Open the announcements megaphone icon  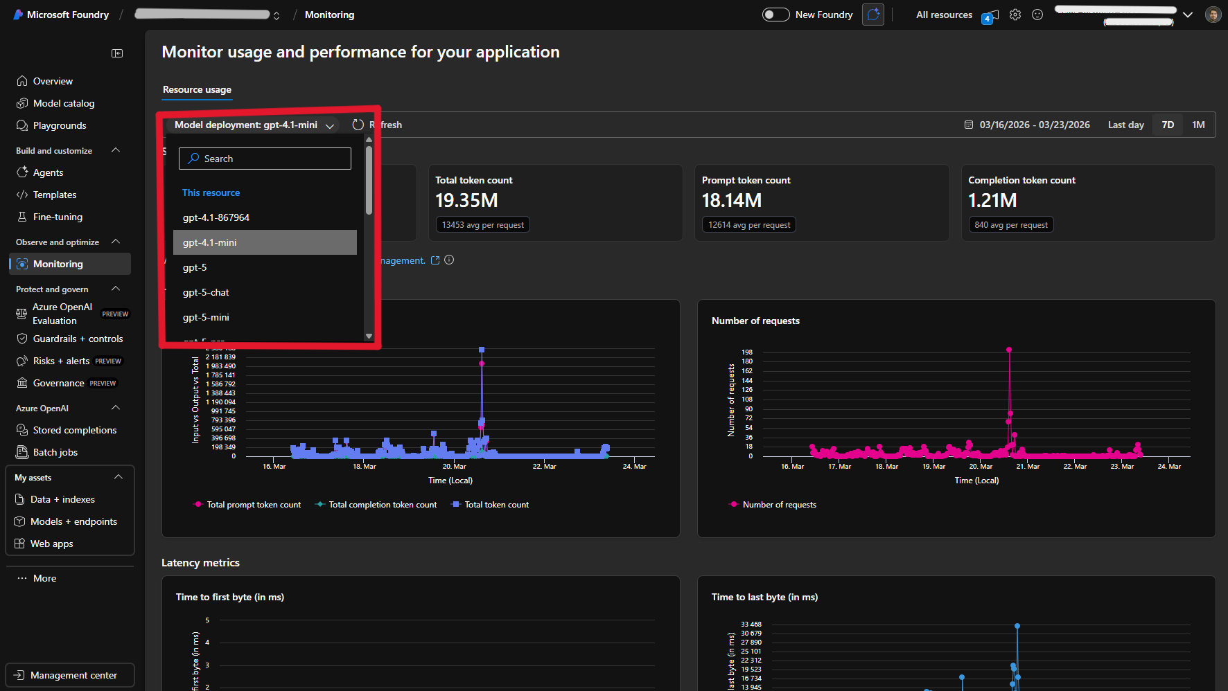pos(991,15)
